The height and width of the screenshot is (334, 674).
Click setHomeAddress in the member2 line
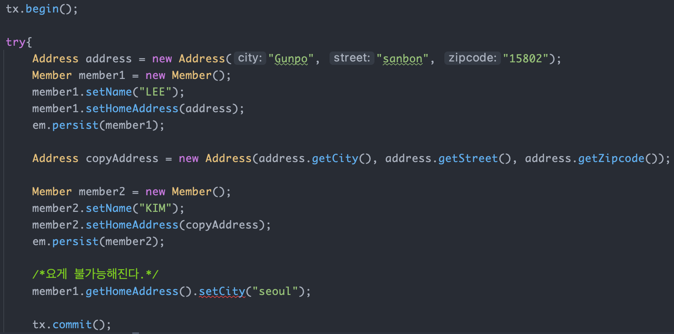click(x=132, y=225)
